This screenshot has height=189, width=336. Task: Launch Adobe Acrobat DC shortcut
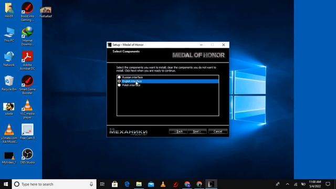[x=27, y=60]
